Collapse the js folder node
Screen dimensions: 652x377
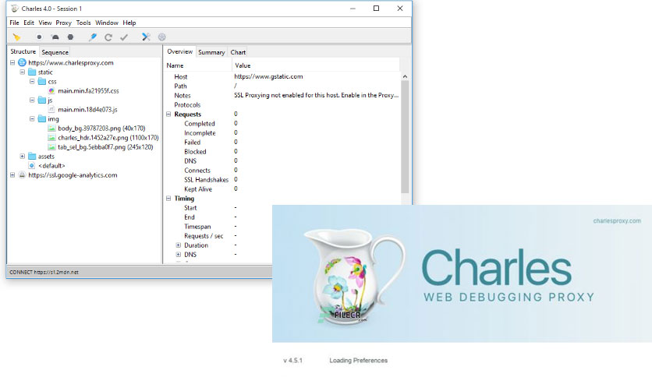[32, 100]
